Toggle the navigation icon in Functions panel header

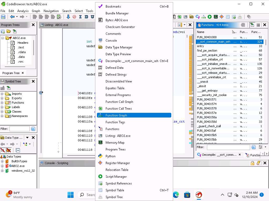252,25
